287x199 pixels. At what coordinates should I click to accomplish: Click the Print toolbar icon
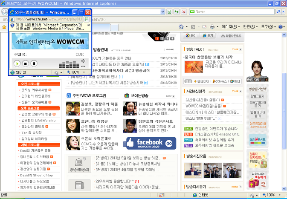[212, 27]
